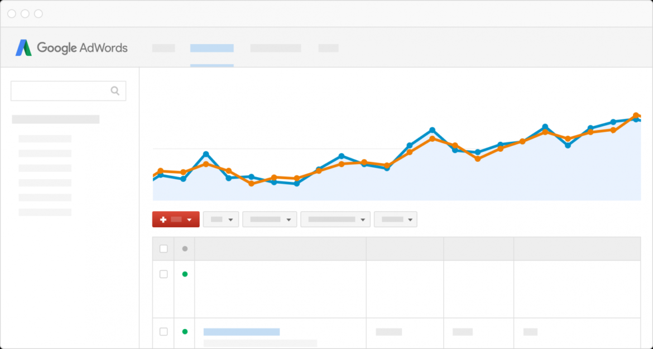Open the rightmost filter dropdown above the table
The width and height of the screenshot is (653, 349).
point(395,219)
